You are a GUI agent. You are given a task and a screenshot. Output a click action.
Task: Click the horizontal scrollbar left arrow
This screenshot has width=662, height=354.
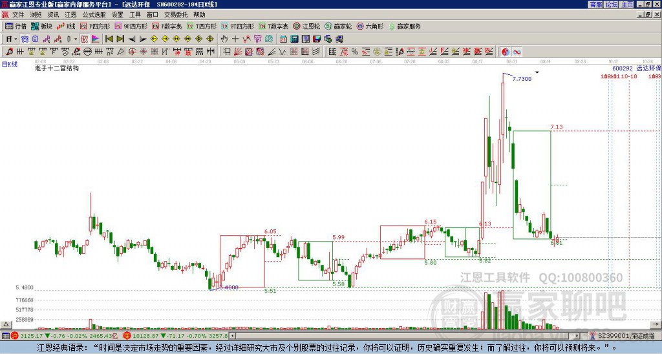(x=231, y=336)
